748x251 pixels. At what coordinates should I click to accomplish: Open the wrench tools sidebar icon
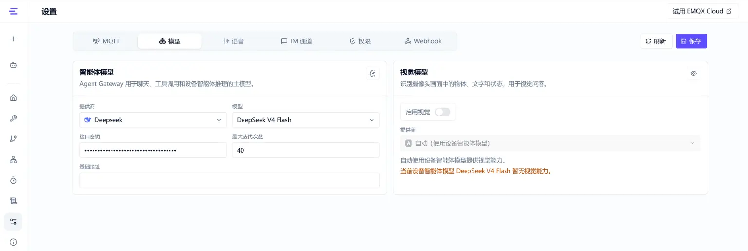(x=13, y=118)
